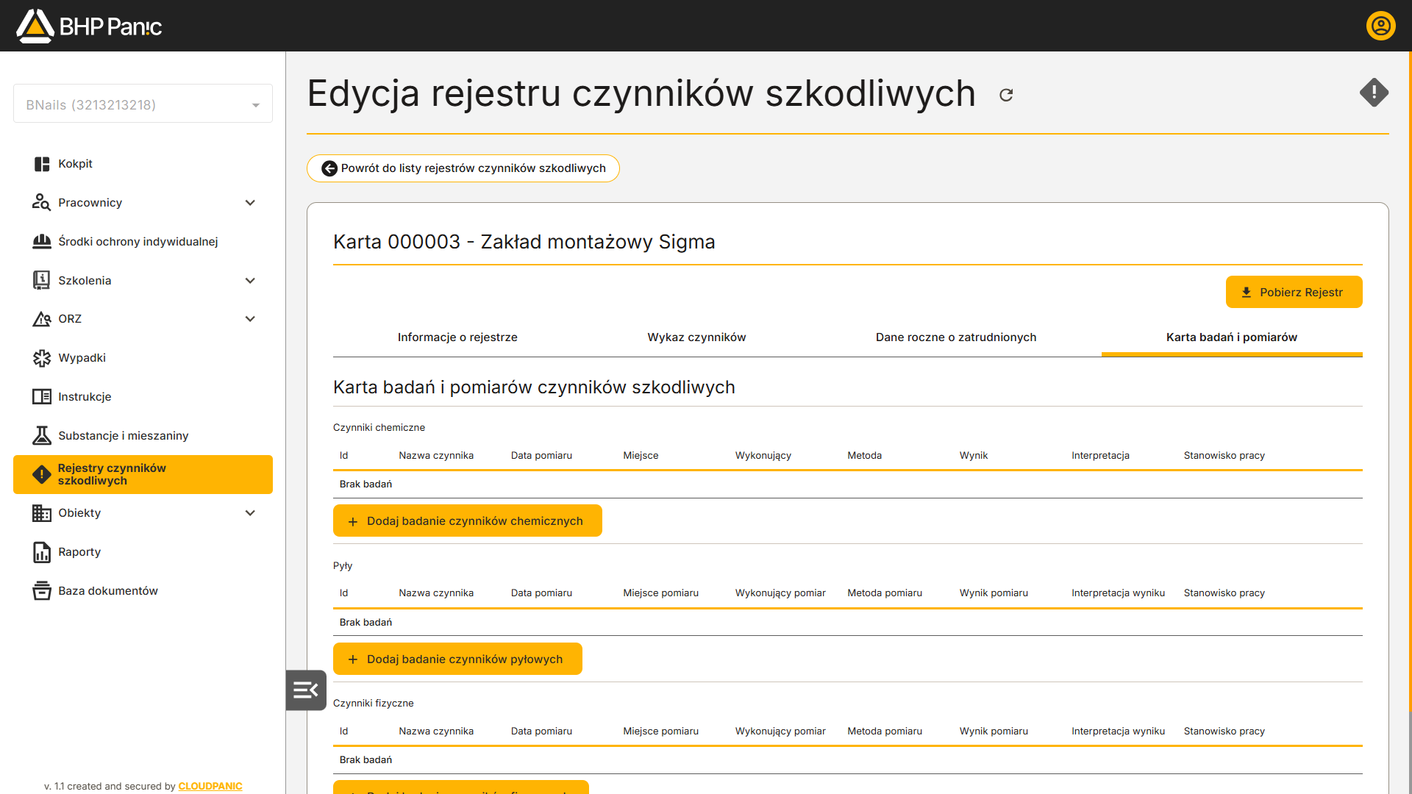The image size is (1412, 794).
Task: Click the hard hat icon for Środki ochrony
Action: click(42, 241)
